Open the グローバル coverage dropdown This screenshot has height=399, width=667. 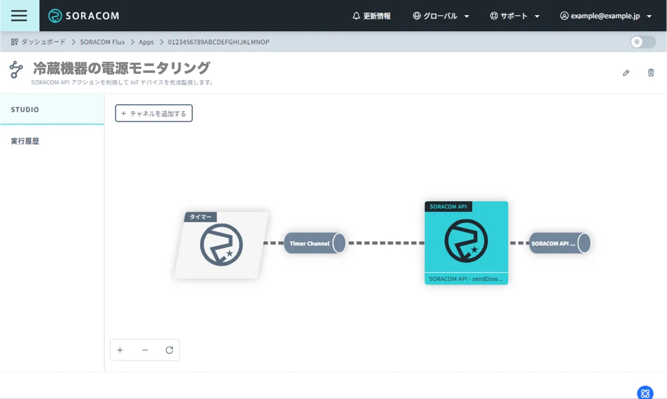441,16
